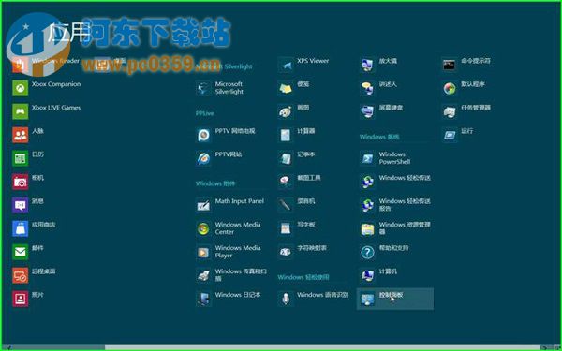
Task: Launch Windows 资源管理器
Action: click(x=395, y=228)
